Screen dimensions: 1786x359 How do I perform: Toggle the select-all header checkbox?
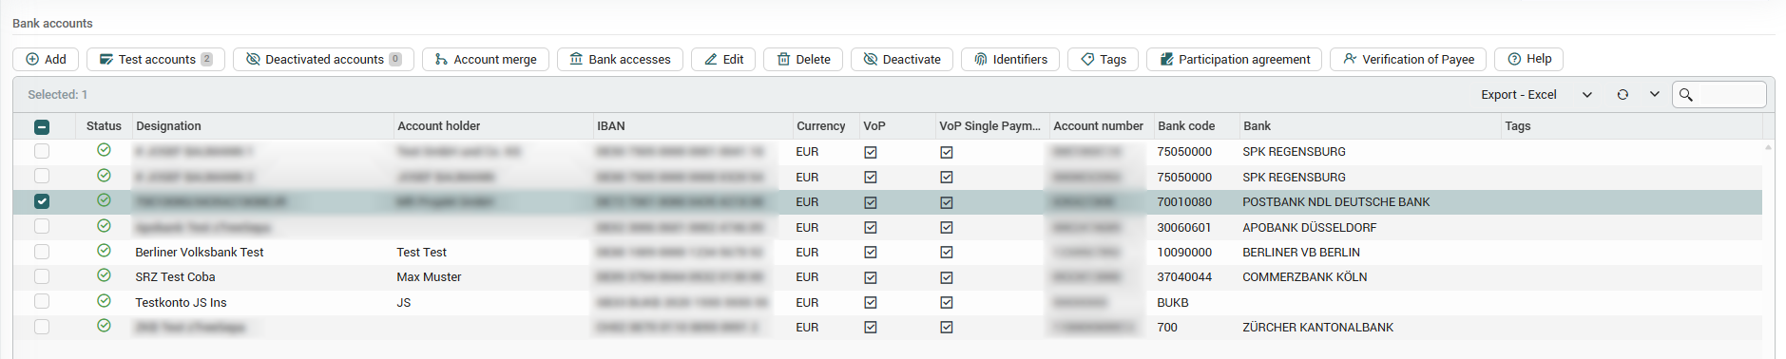pyautogui.click(x=42, y=126)
